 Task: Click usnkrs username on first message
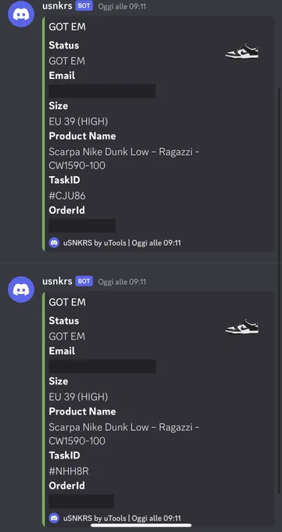pos(57,5)
